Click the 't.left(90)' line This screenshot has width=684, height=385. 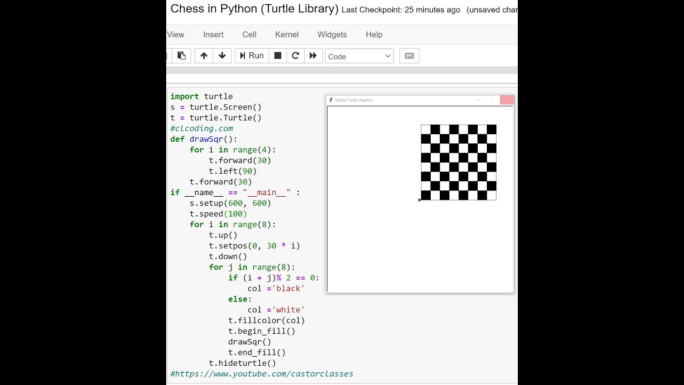click(232, 171)
